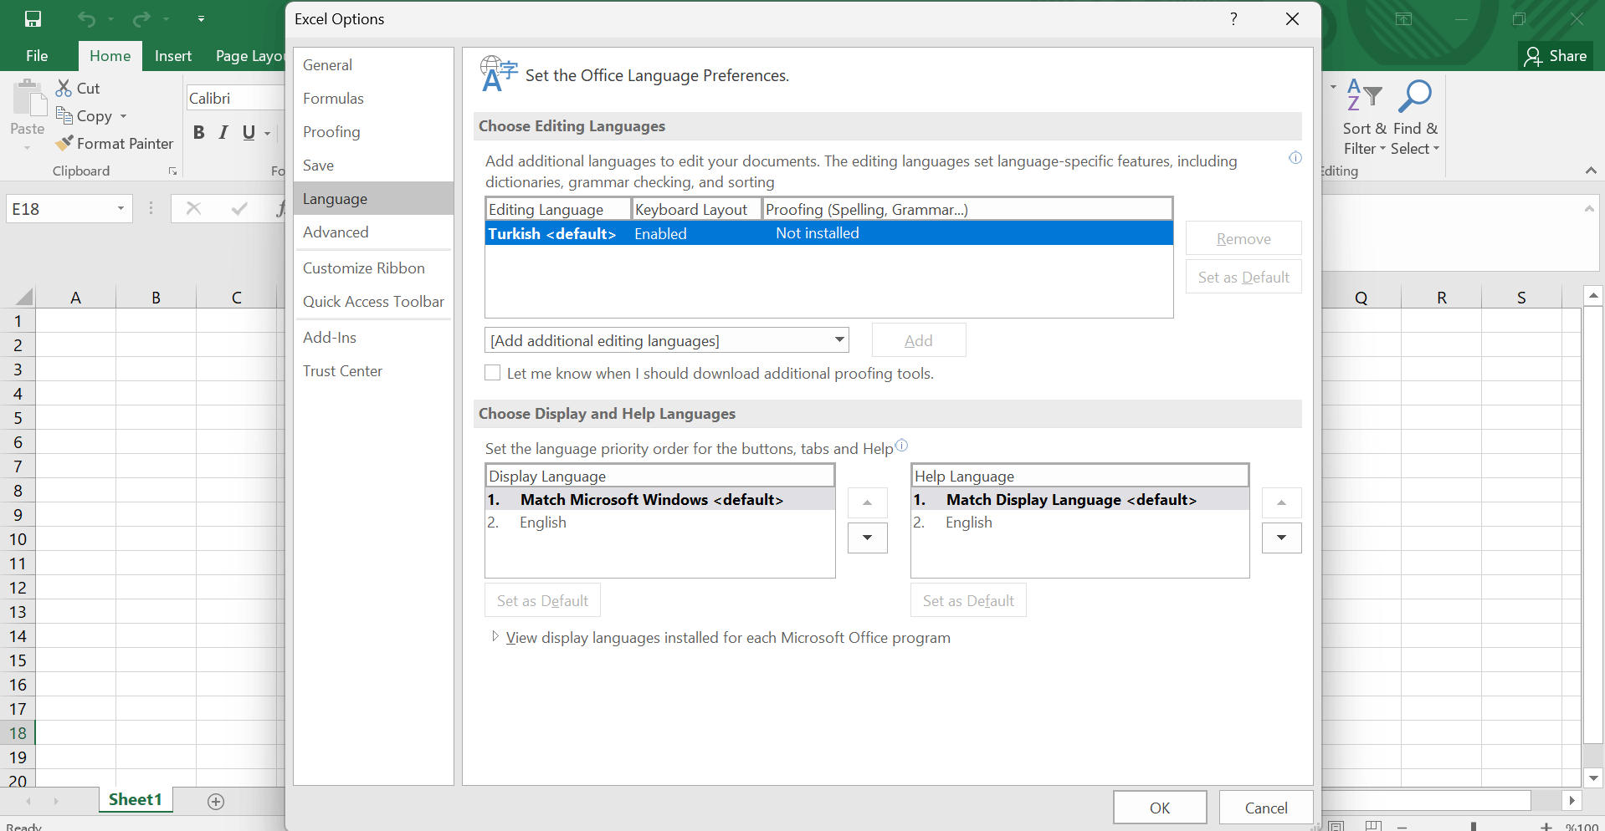The width and height of the screenshot is (1605, 831).
Task: Open the Customize Ribbon category
Action: point(373,268)
